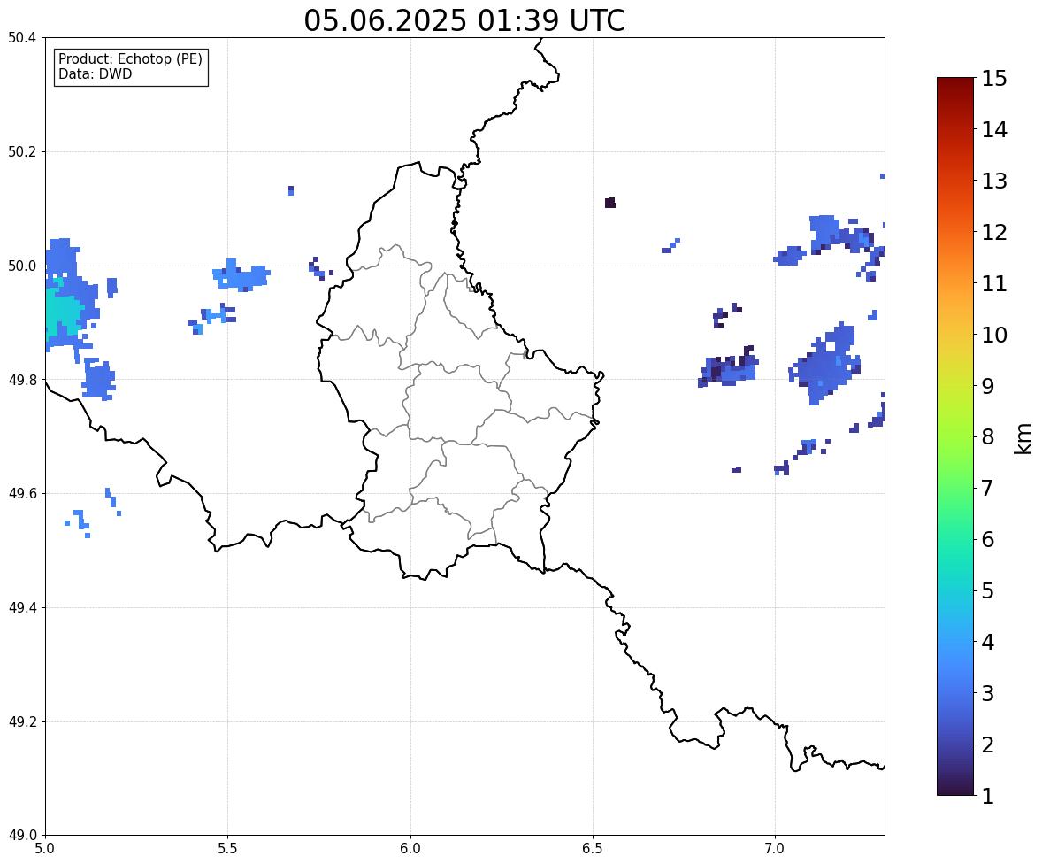The image size is (1042, 864).
Task: Click the Data: DWD legend line
Action: [95, 73]
